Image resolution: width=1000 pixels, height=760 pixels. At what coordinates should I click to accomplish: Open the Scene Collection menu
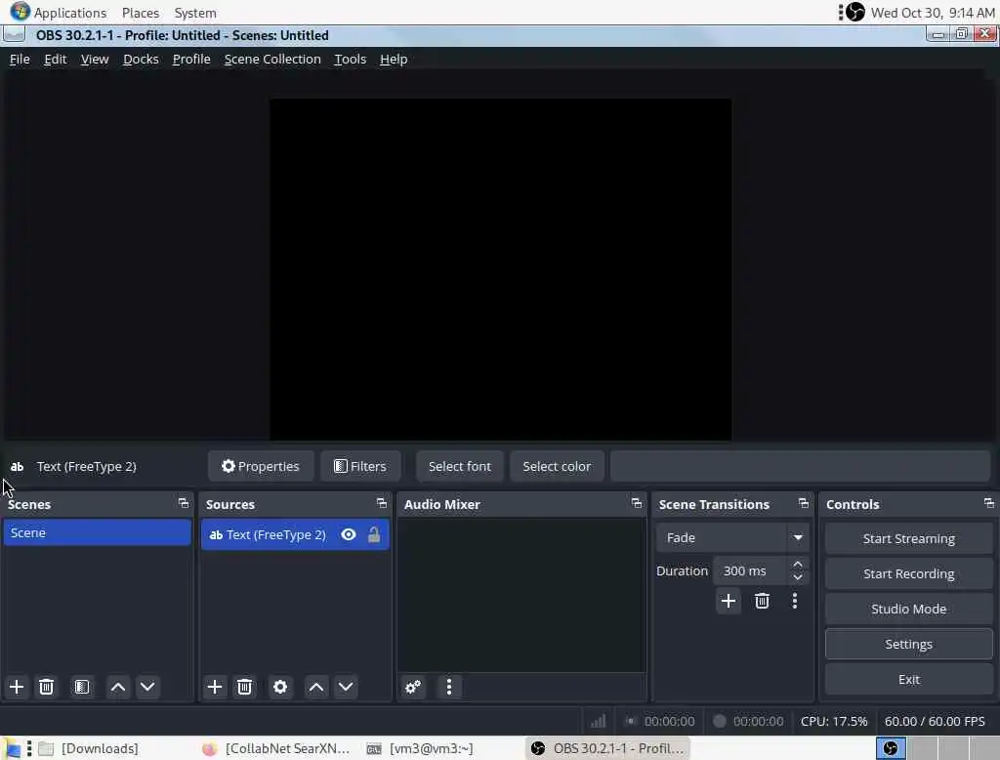(272, 59)
